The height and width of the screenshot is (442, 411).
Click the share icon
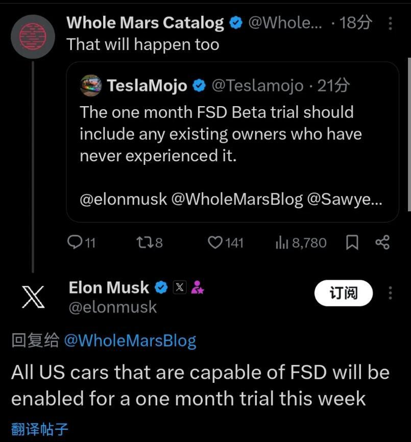coord(382,242)
